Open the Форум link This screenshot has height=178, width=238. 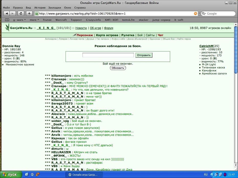pos(109,28)
